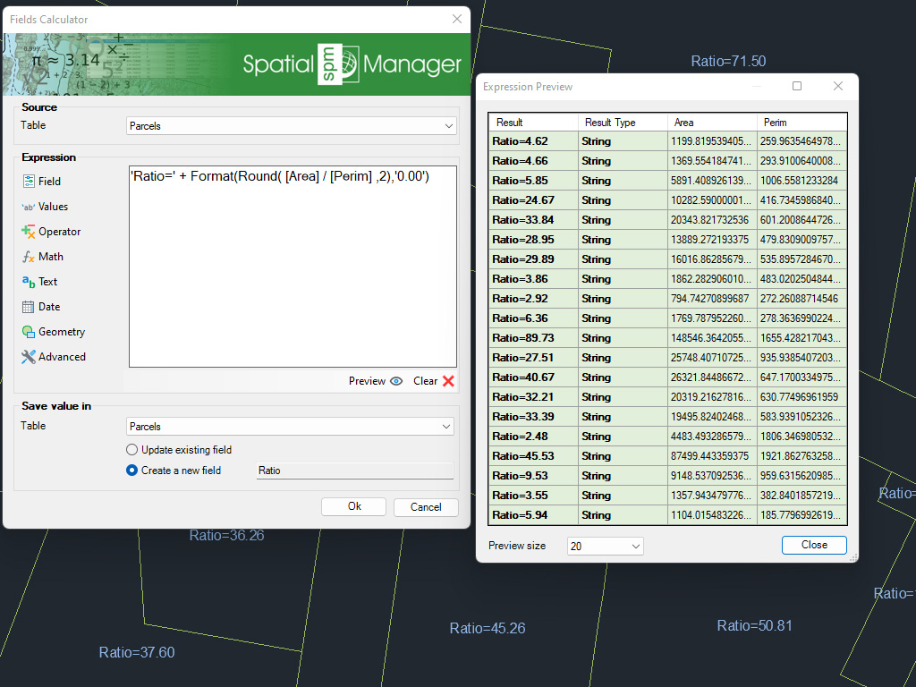Click the Cancel button
This screenshot has height=687, width=916.
point(426,507)
